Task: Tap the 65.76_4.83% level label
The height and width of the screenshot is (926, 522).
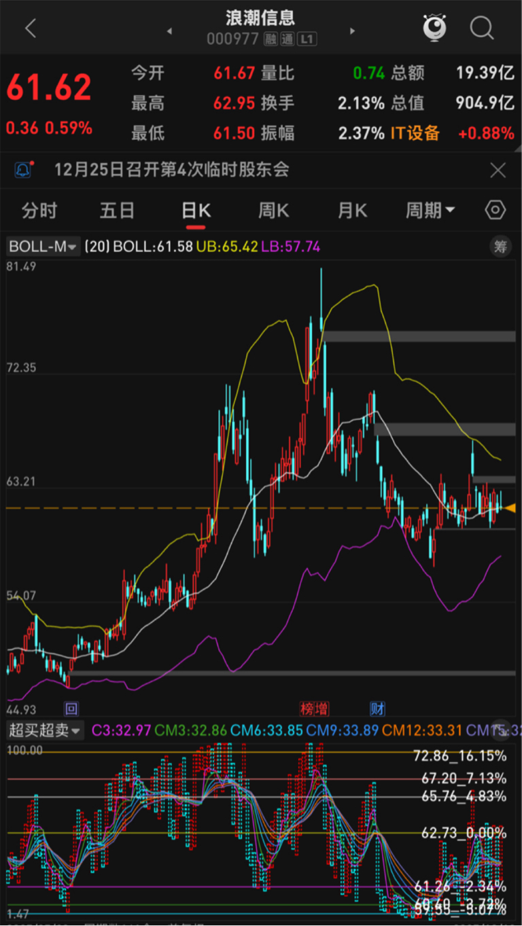Action: 464,796
